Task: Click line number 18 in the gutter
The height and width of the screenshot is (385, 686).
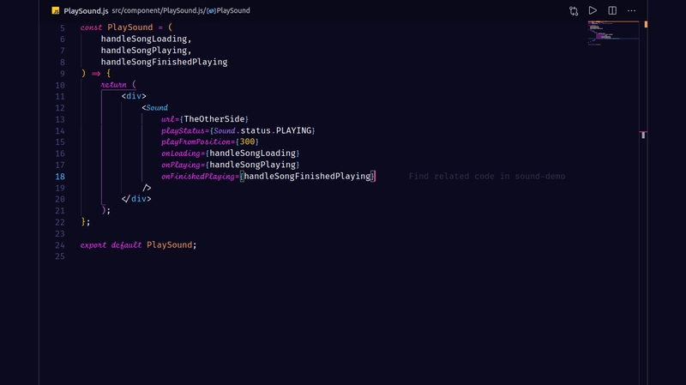Action: (x=60, y=177)
